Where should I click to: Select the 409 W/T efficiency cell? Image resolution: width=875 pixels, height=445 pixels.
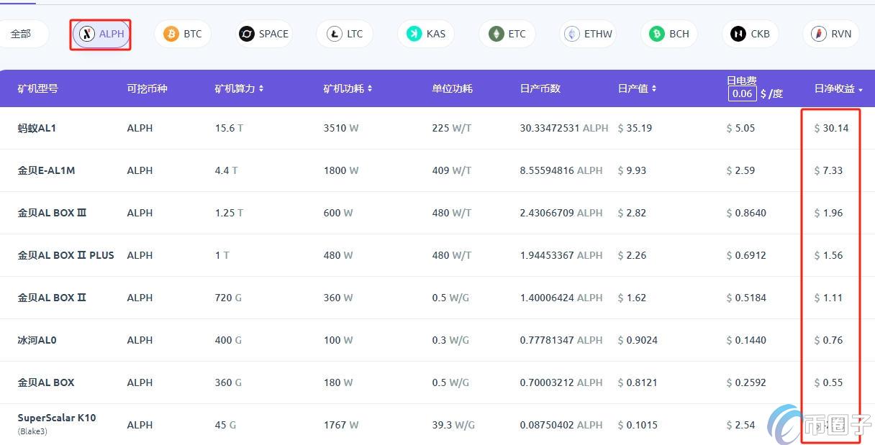point(452,170)
